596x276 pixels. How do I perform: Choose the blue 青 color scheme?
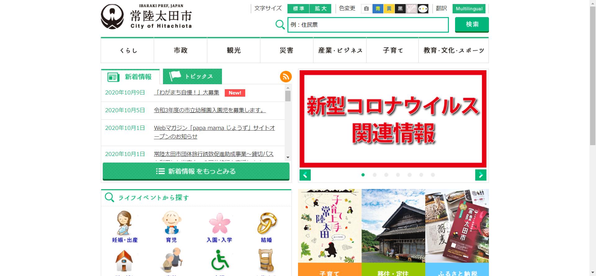click(x=378, y=9)
